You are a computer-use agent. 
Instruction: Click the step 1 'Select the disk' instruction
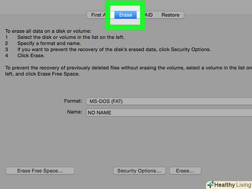tap(71, 37)
